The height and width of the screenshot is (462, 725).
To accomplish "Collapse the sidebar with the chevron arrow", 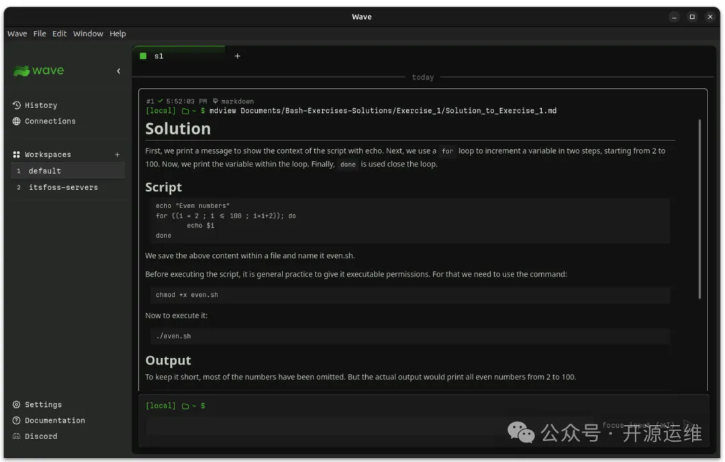I will tap(119, 71).
